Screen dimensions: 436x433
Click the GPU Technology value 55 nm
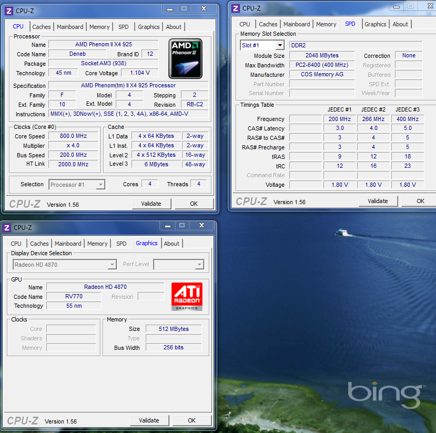[74, 306]
